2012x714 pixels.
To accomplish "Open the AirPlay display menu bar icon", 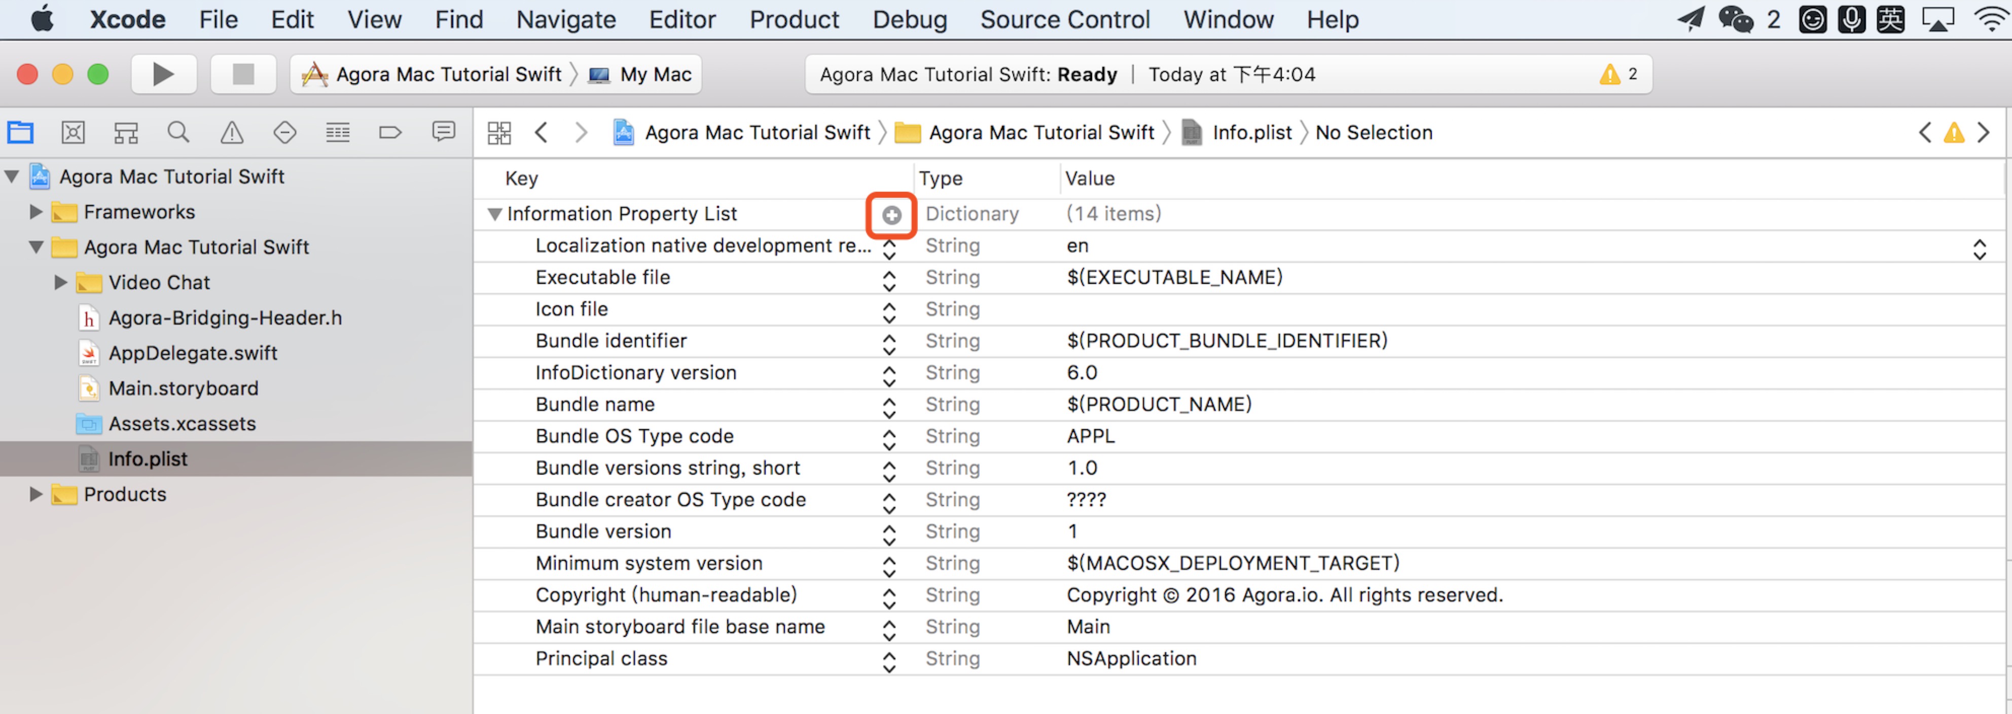I will tap(1938, 19).
